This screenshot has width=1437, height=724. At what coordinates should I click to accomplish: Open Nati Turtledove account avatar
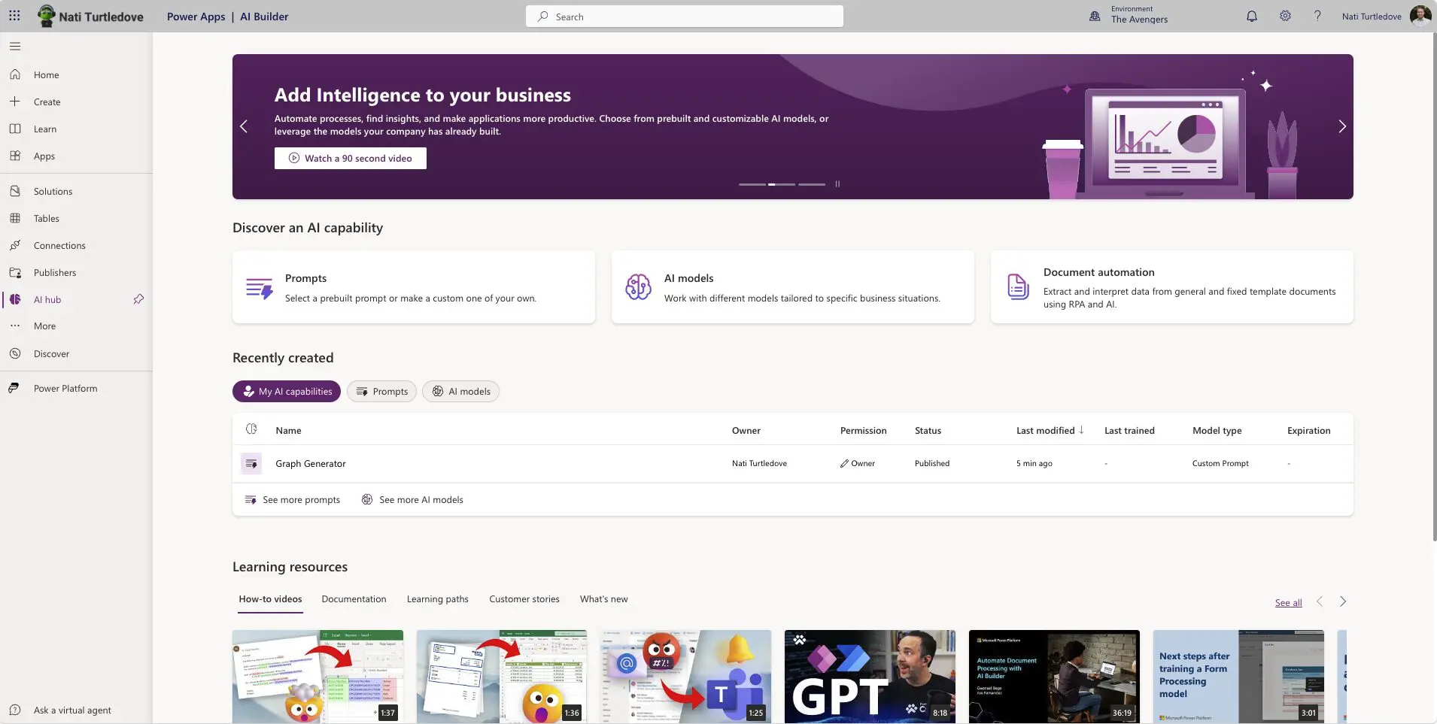click(x=1420, y=16)
